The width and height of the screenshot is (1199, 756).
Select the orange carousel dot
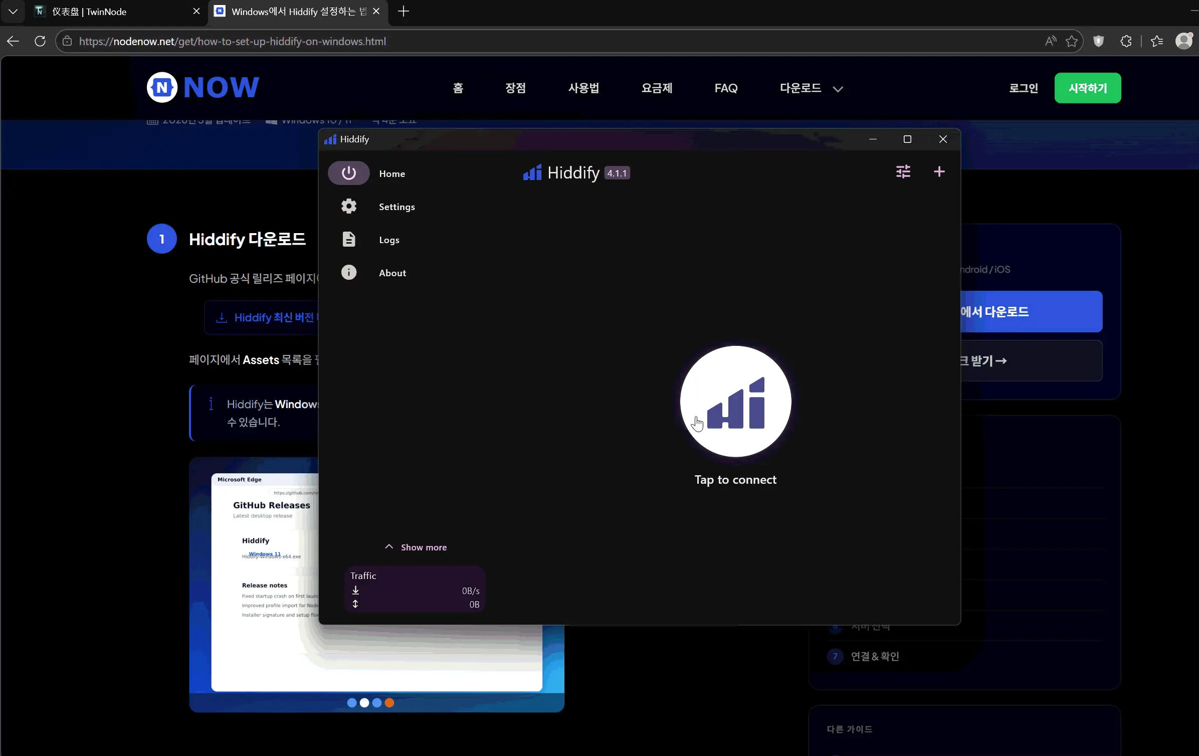click(x=389, y=703)
